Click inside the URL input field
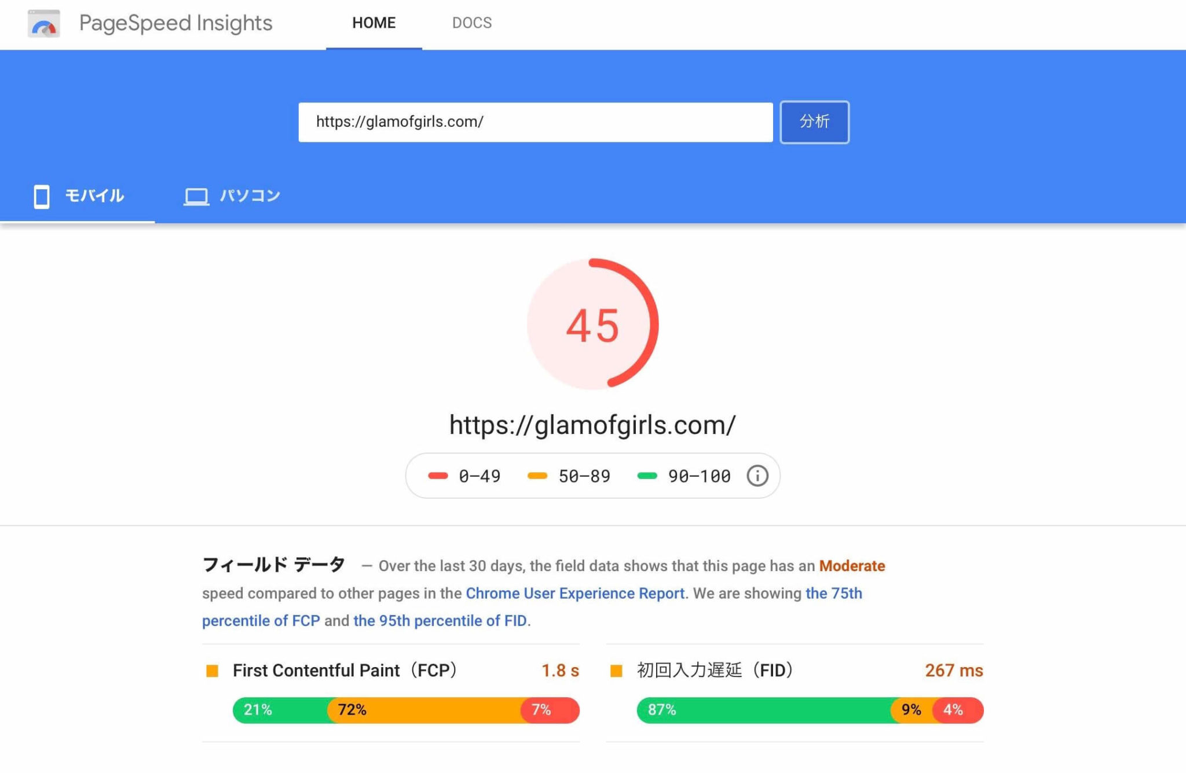1186x773 pixels. point(535,122)
